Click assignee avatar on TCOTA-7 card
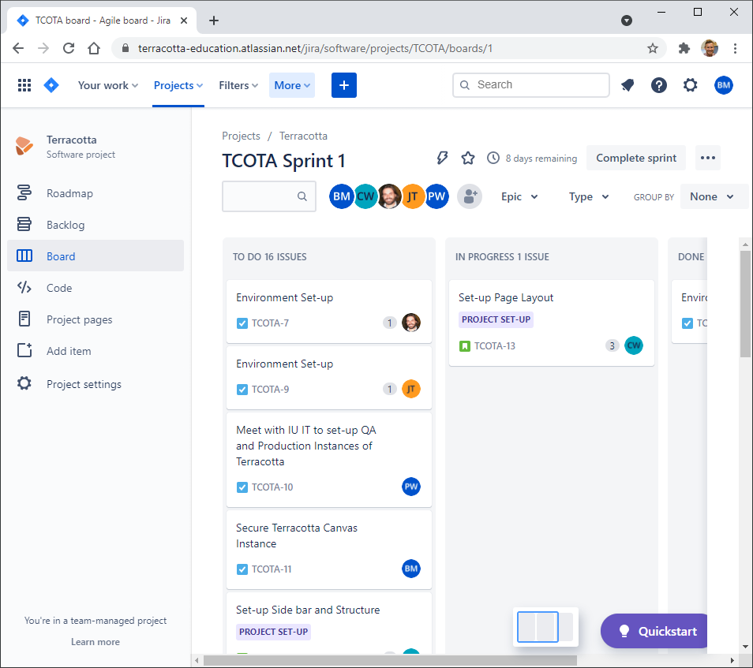Image resolution: width=753 pixels, height=668 pixels. click(x=411, y=323)
